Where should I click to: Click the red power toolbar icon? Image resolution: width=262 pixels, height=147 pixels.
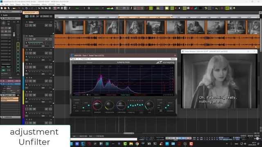(192, 8)
